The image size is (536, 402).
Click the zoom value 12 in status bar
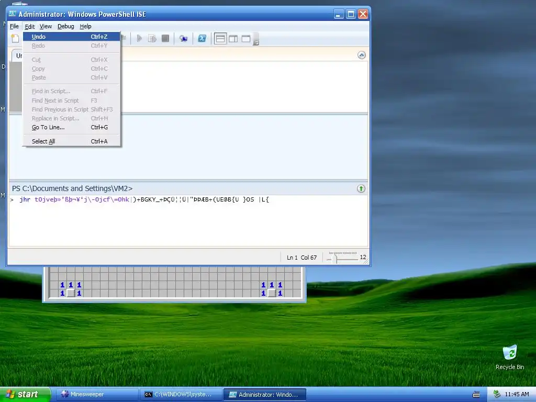(x=363, y=257)
